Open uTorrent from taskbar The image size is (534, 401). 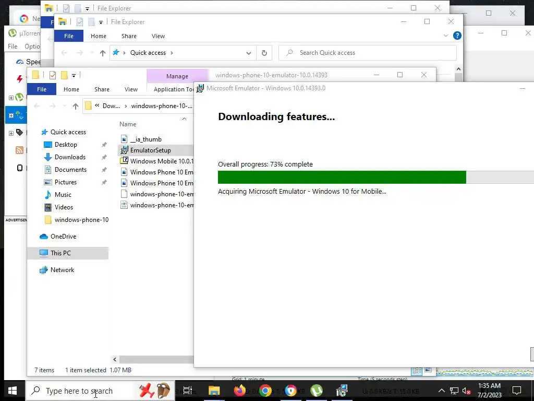coord(317,391)
